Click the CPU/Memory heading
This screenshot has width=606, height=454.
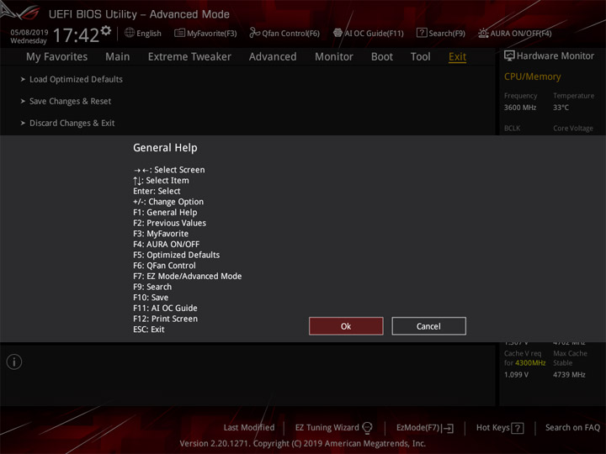[532, 77]
